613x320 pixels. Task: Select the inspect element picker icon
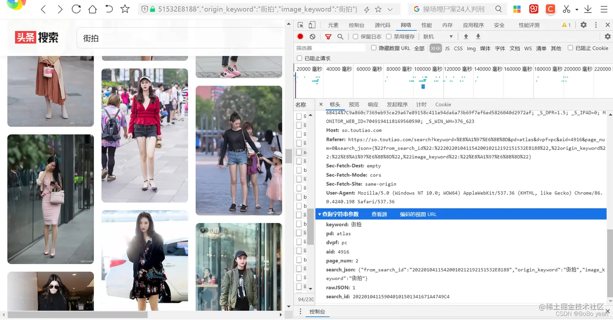pos(300,25)
